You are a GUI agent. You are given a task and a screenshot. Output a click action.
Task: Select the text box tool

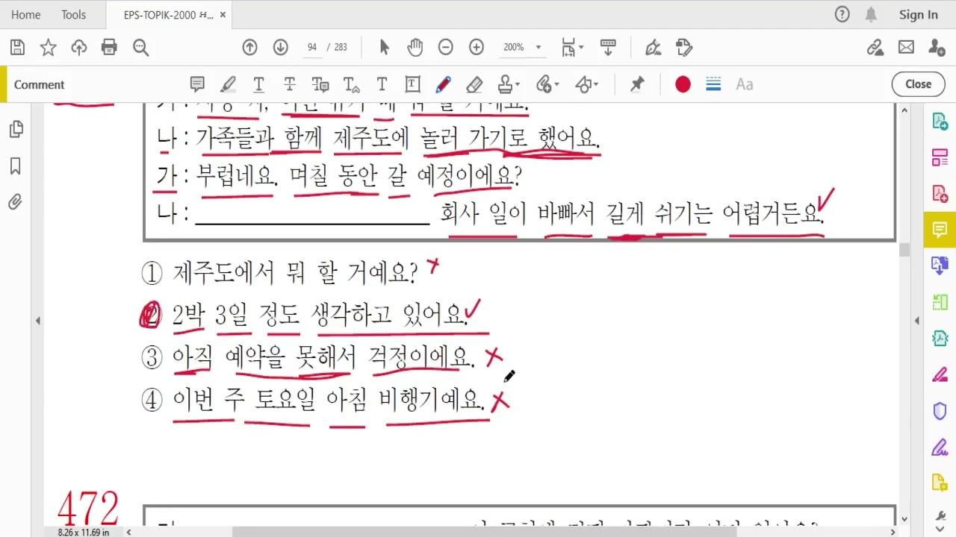(x=412, y=84)
